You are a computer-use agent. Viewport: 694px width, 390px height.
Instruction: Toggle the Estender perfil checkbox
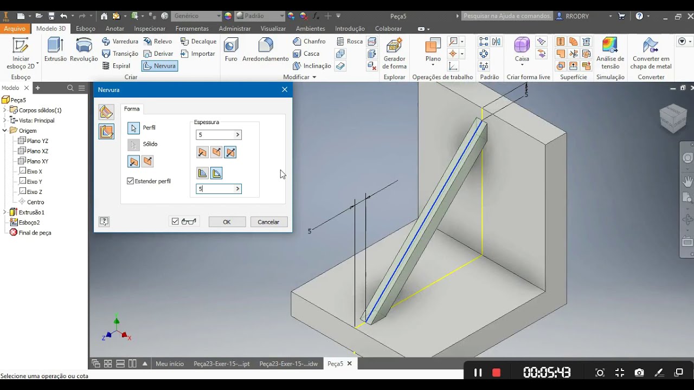pyautogui.click(x=130, y=181)
